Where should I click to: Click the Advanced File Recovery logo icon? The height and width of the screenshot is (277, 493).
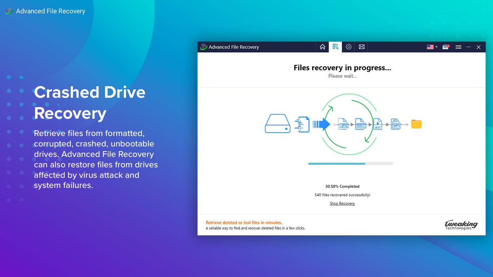pos(203,47)
